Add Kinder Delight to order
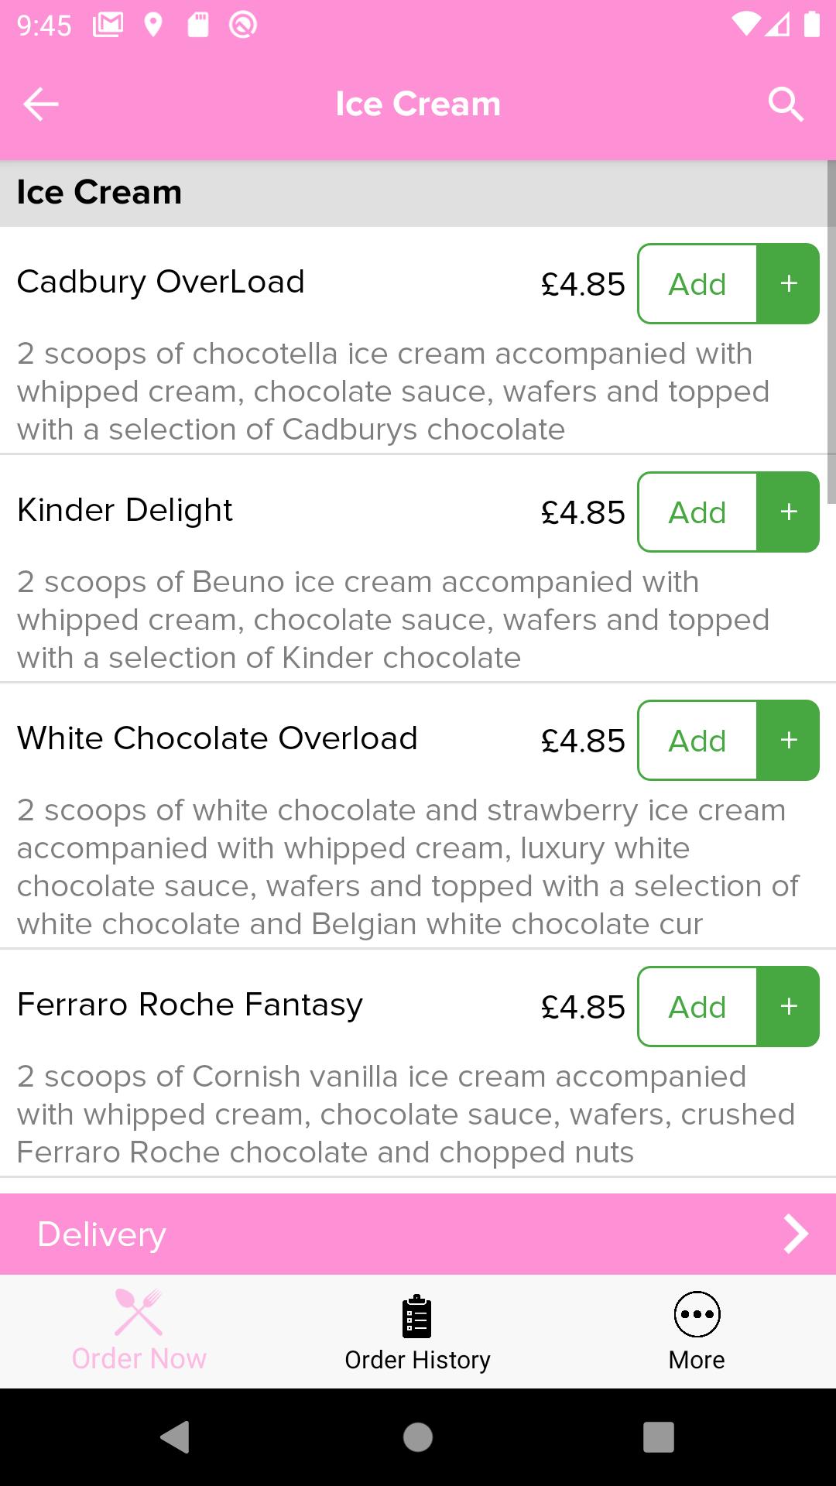The height and width of the screenshot is (1486, 836). pos(697,512)
